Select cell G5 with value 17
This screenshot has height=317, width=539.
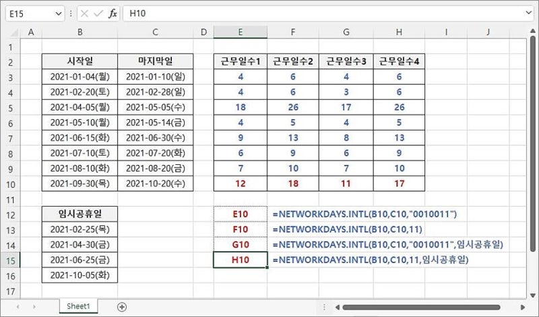point(346,107)
